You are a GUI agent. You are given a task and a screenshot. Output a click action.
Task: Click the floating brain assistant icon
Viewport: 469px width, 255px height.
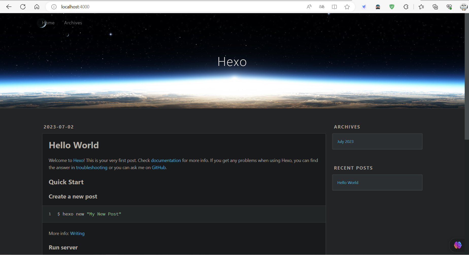458,245
